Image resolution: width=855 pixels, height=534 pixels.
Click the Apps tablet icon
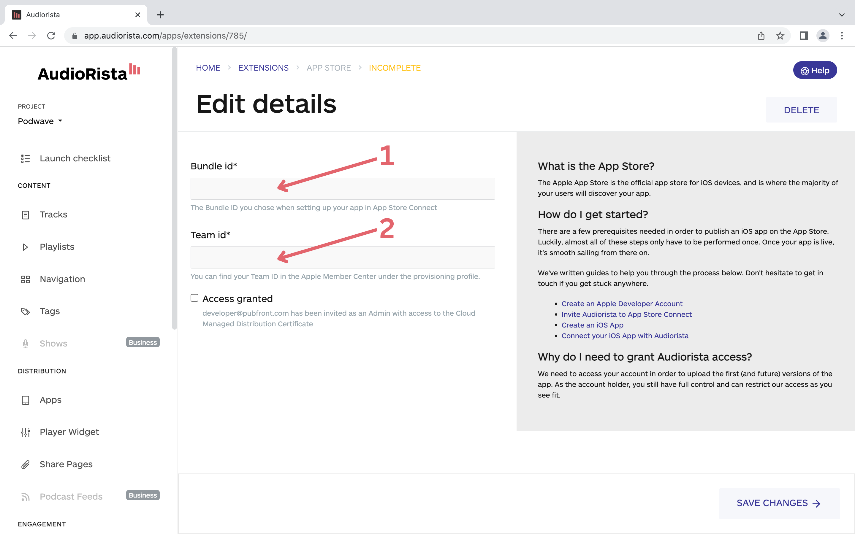click(26, 400)
